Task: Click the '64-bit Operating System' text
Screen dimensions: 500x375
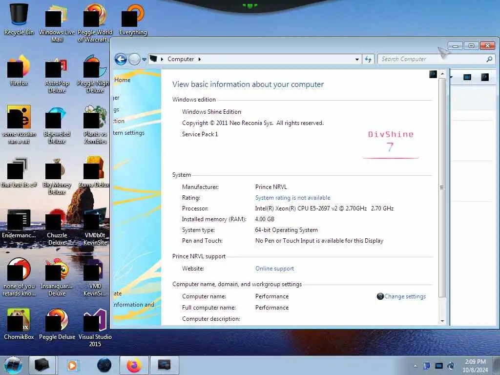Action: click(x=286, y=230)
